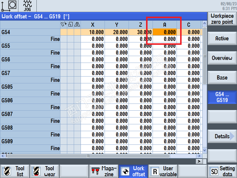
Task: Select the G55 X value cell
Action: click(x=93, y=46)
